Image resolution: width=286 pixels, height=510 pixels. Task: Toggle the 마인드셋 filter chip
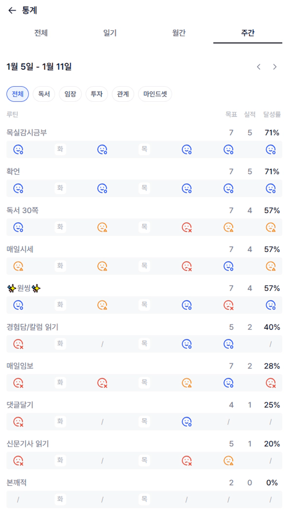(x=155, y=94)
